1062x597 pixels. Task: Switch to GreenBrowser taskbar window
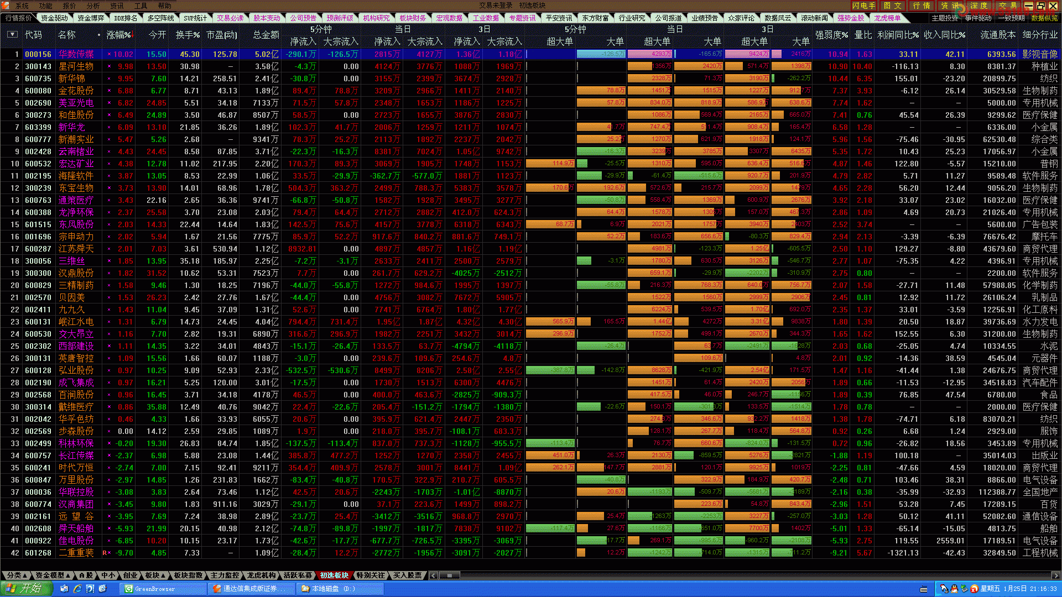click(x=163, y=589)
